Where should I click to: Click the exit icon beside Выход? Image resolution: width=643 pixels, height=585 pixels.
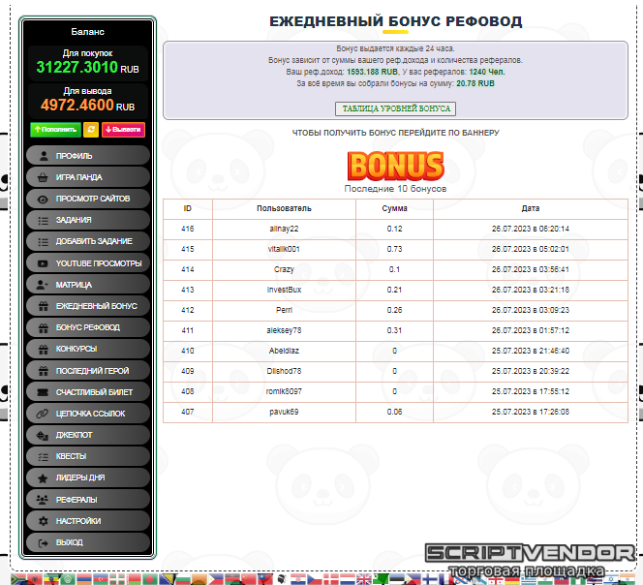[43, 542]
